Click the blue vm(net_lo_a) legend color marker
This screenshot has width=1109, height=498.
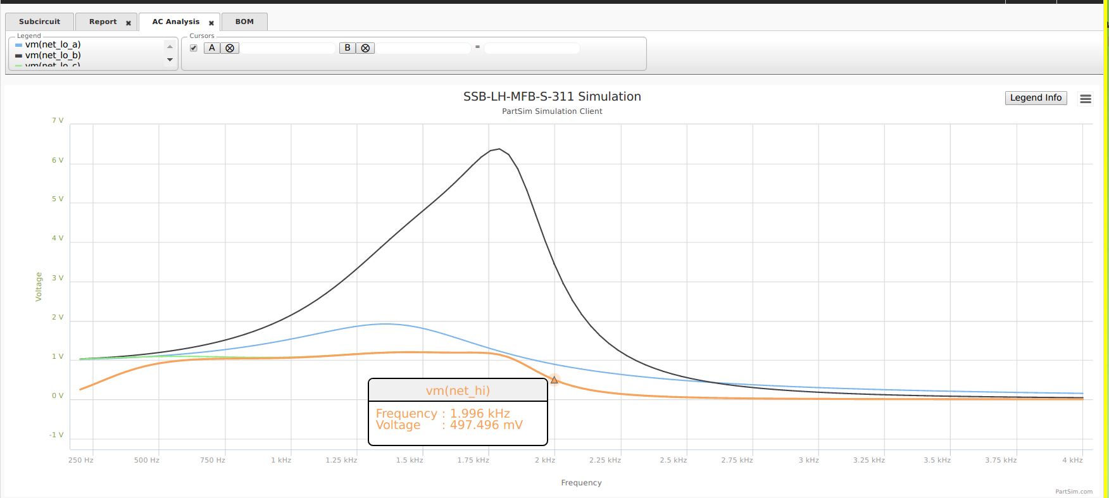19,45
